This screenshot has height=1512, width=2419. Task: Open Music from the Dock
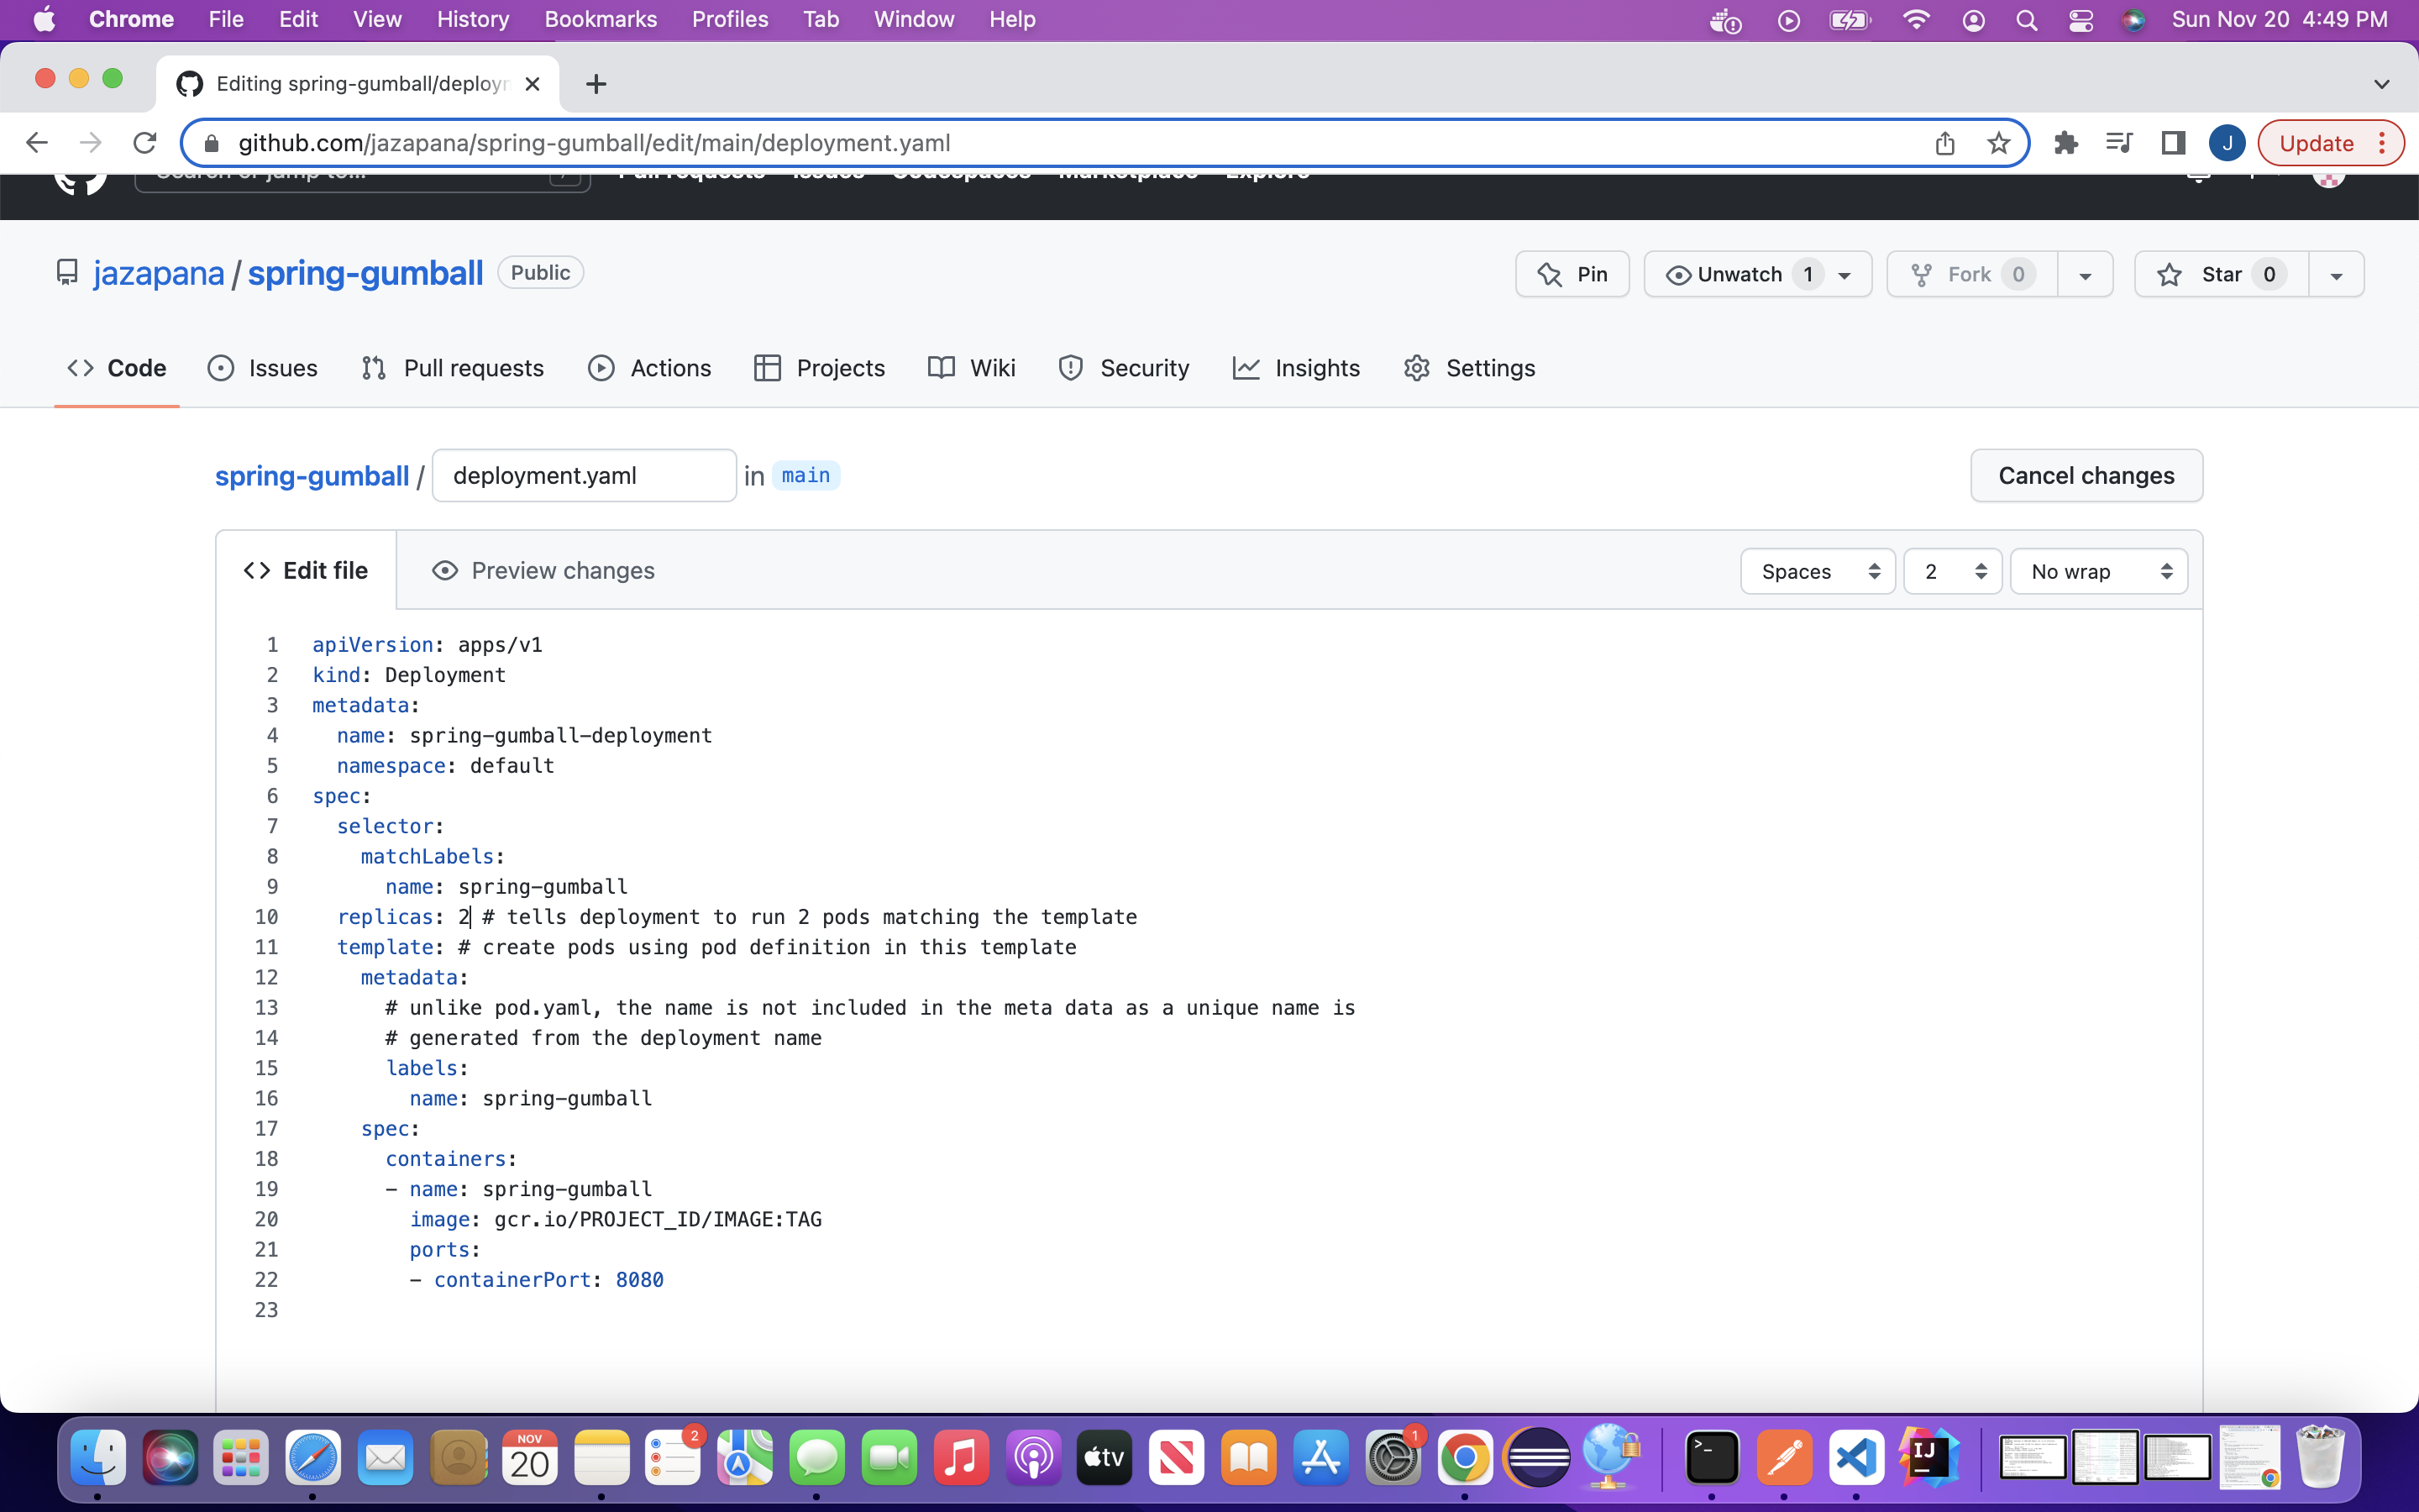tap(961, 1458)
